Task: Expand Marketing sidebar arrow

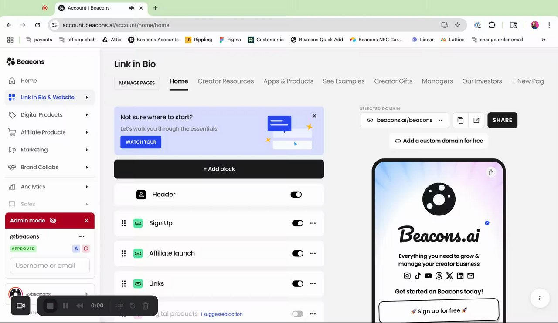Action: (87, 150)
